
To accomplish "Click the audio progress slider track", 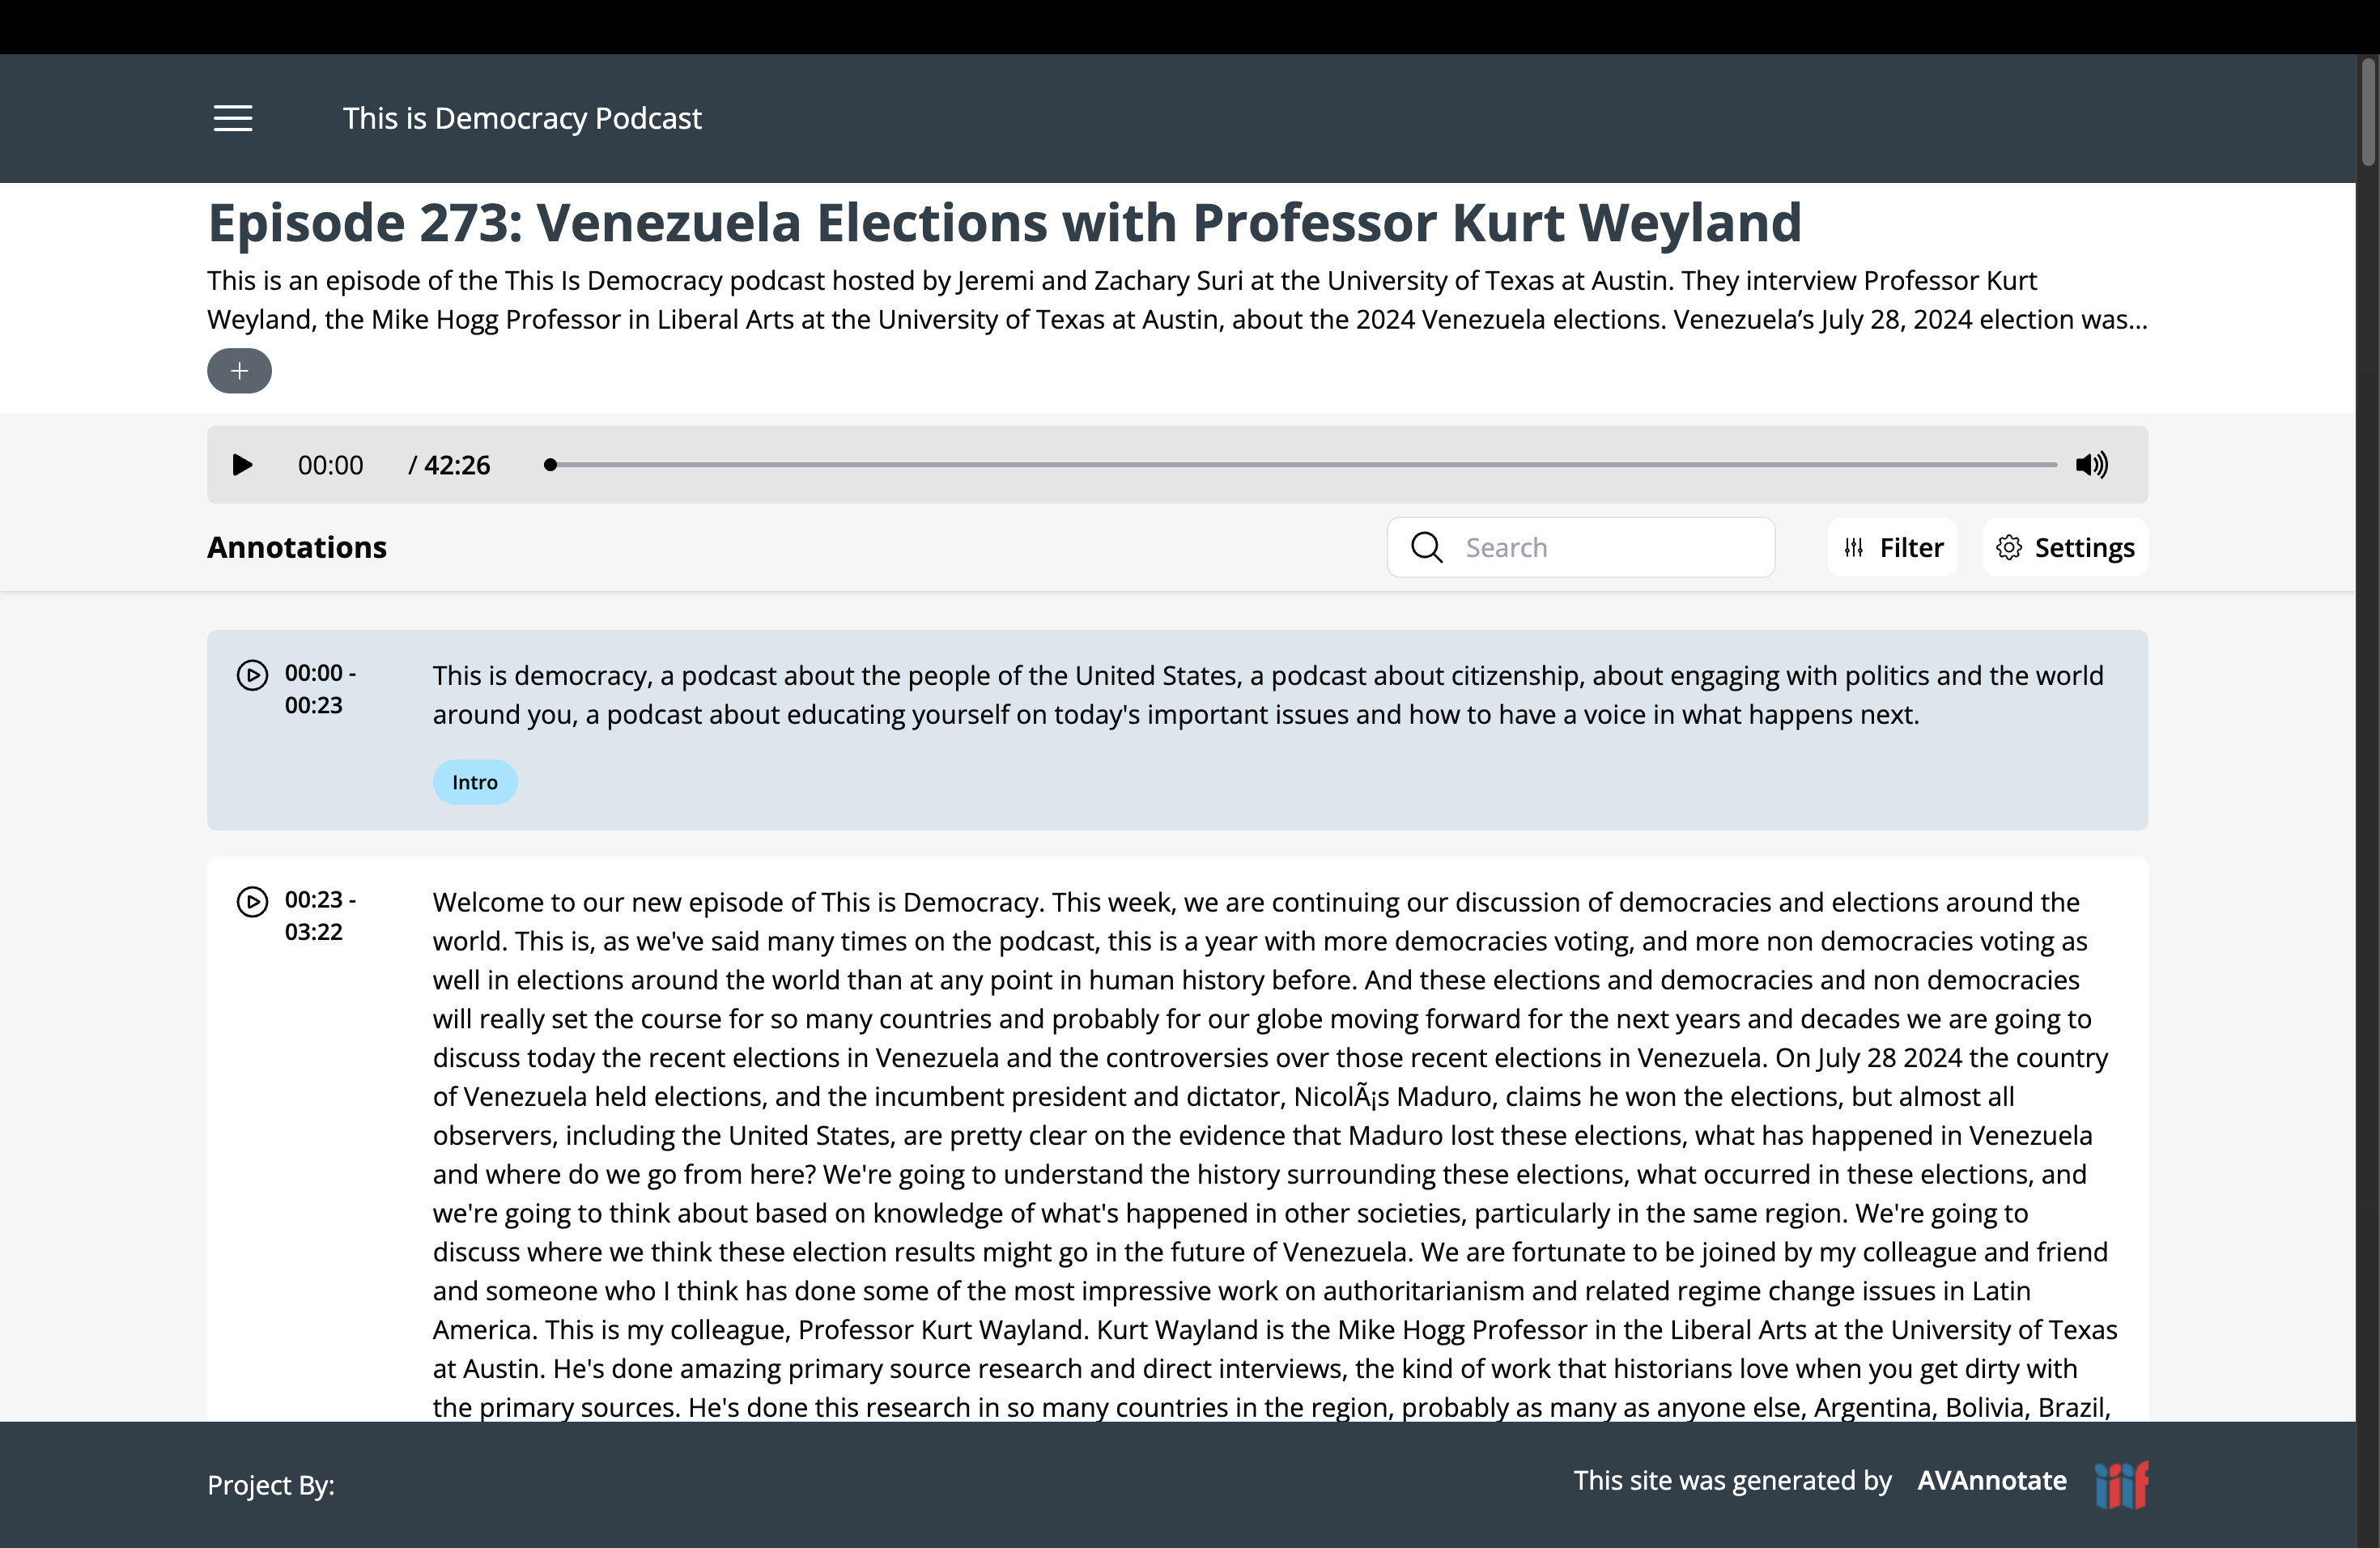I will pyautogui.click(x=1300, y=465).
